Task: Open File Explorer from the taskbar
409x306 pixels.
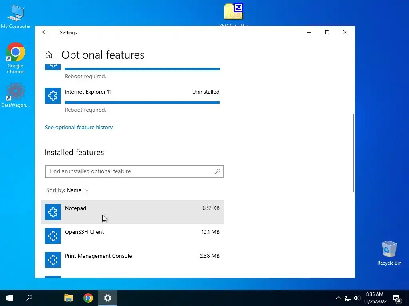Action: [x=69, y=298]
